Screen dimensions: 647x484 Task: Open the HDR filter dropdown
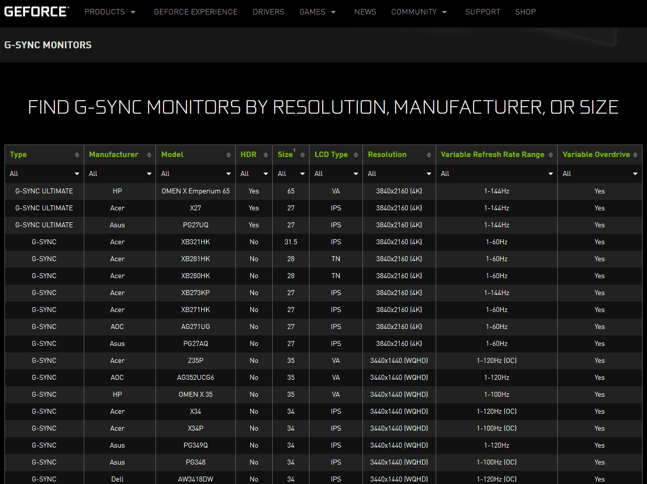pyautogui.click(x=254, y=173)
